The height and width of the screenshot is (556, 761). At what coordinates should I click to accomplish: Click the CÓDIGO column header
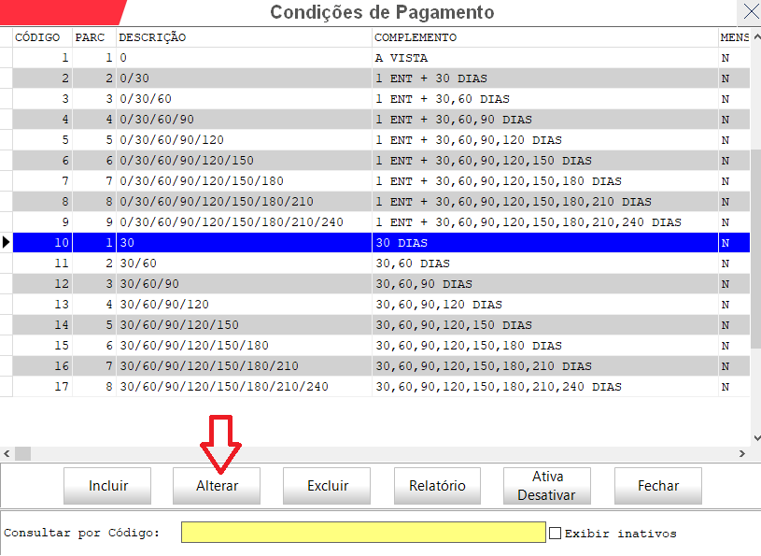[x=42, y=37]
